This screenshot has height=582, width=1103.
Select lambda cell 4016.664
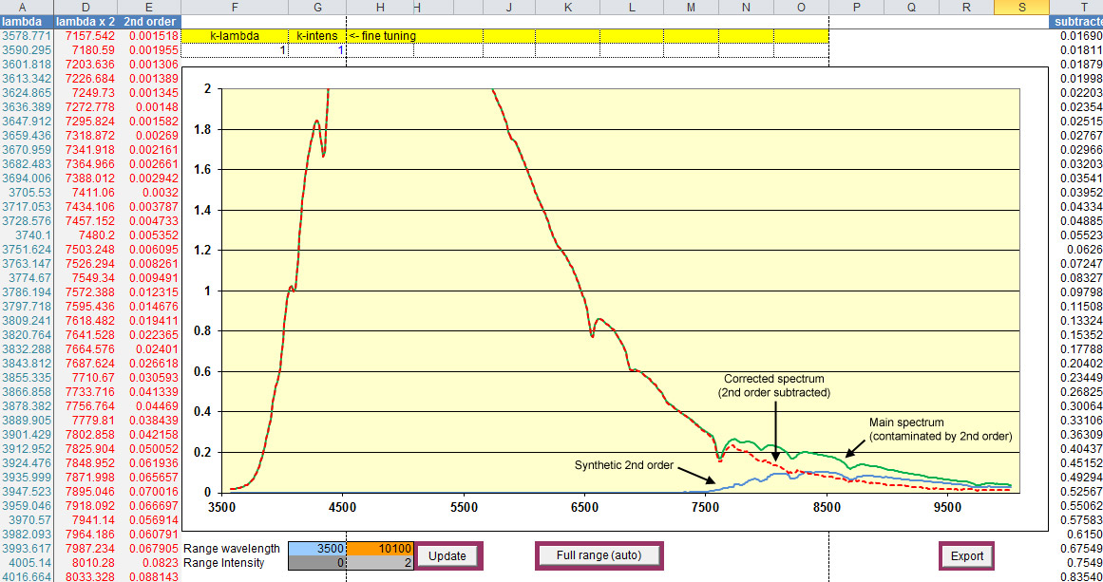[x=27, y=576]
